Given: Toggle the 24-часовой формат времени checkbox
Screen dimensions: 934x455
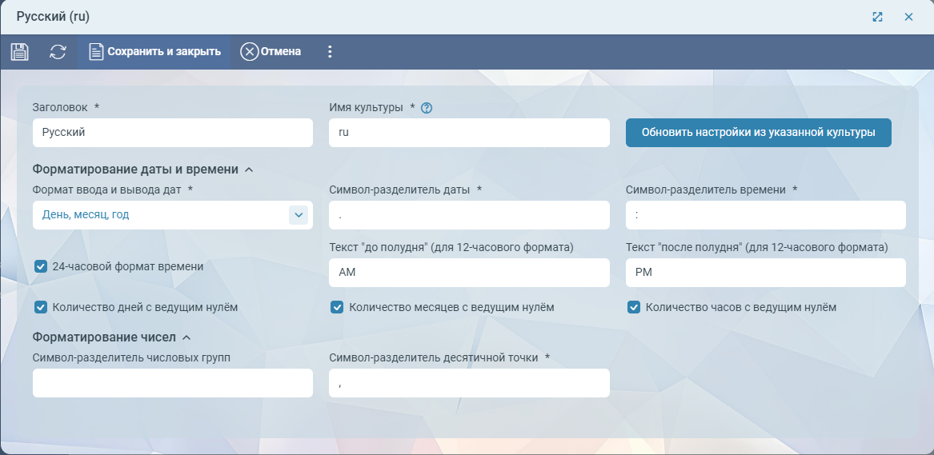Looking at the screenshot, I should 41,266.
